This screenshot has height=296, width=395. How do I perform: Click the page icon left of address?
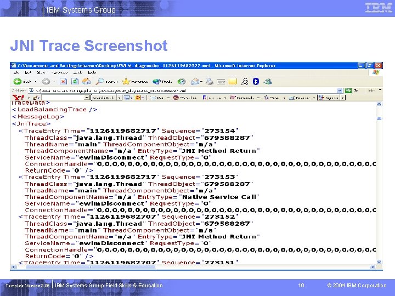click(x=31, y=90)
